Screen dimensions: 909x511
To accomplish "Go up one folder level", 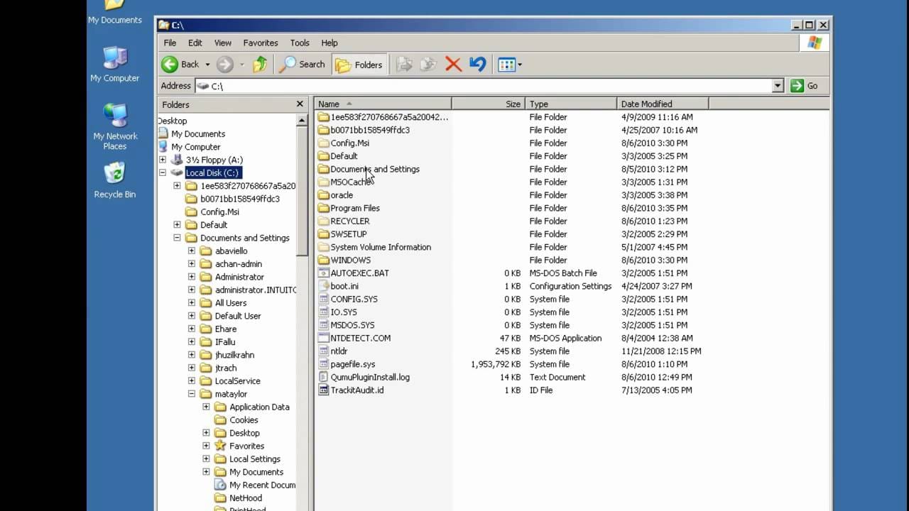I will tap(260, 65).
